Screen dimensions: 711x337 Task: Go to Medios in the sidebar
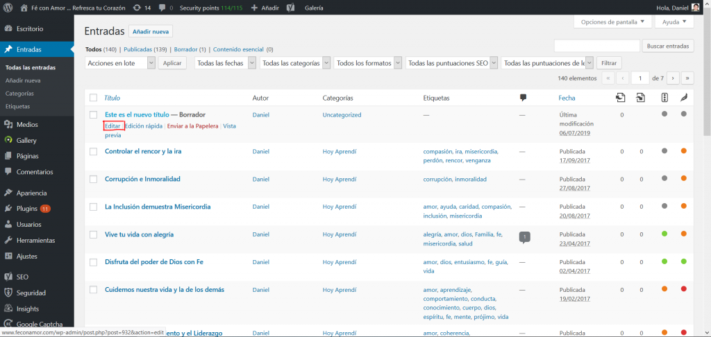pyautogui.click(x=26, y=125)
